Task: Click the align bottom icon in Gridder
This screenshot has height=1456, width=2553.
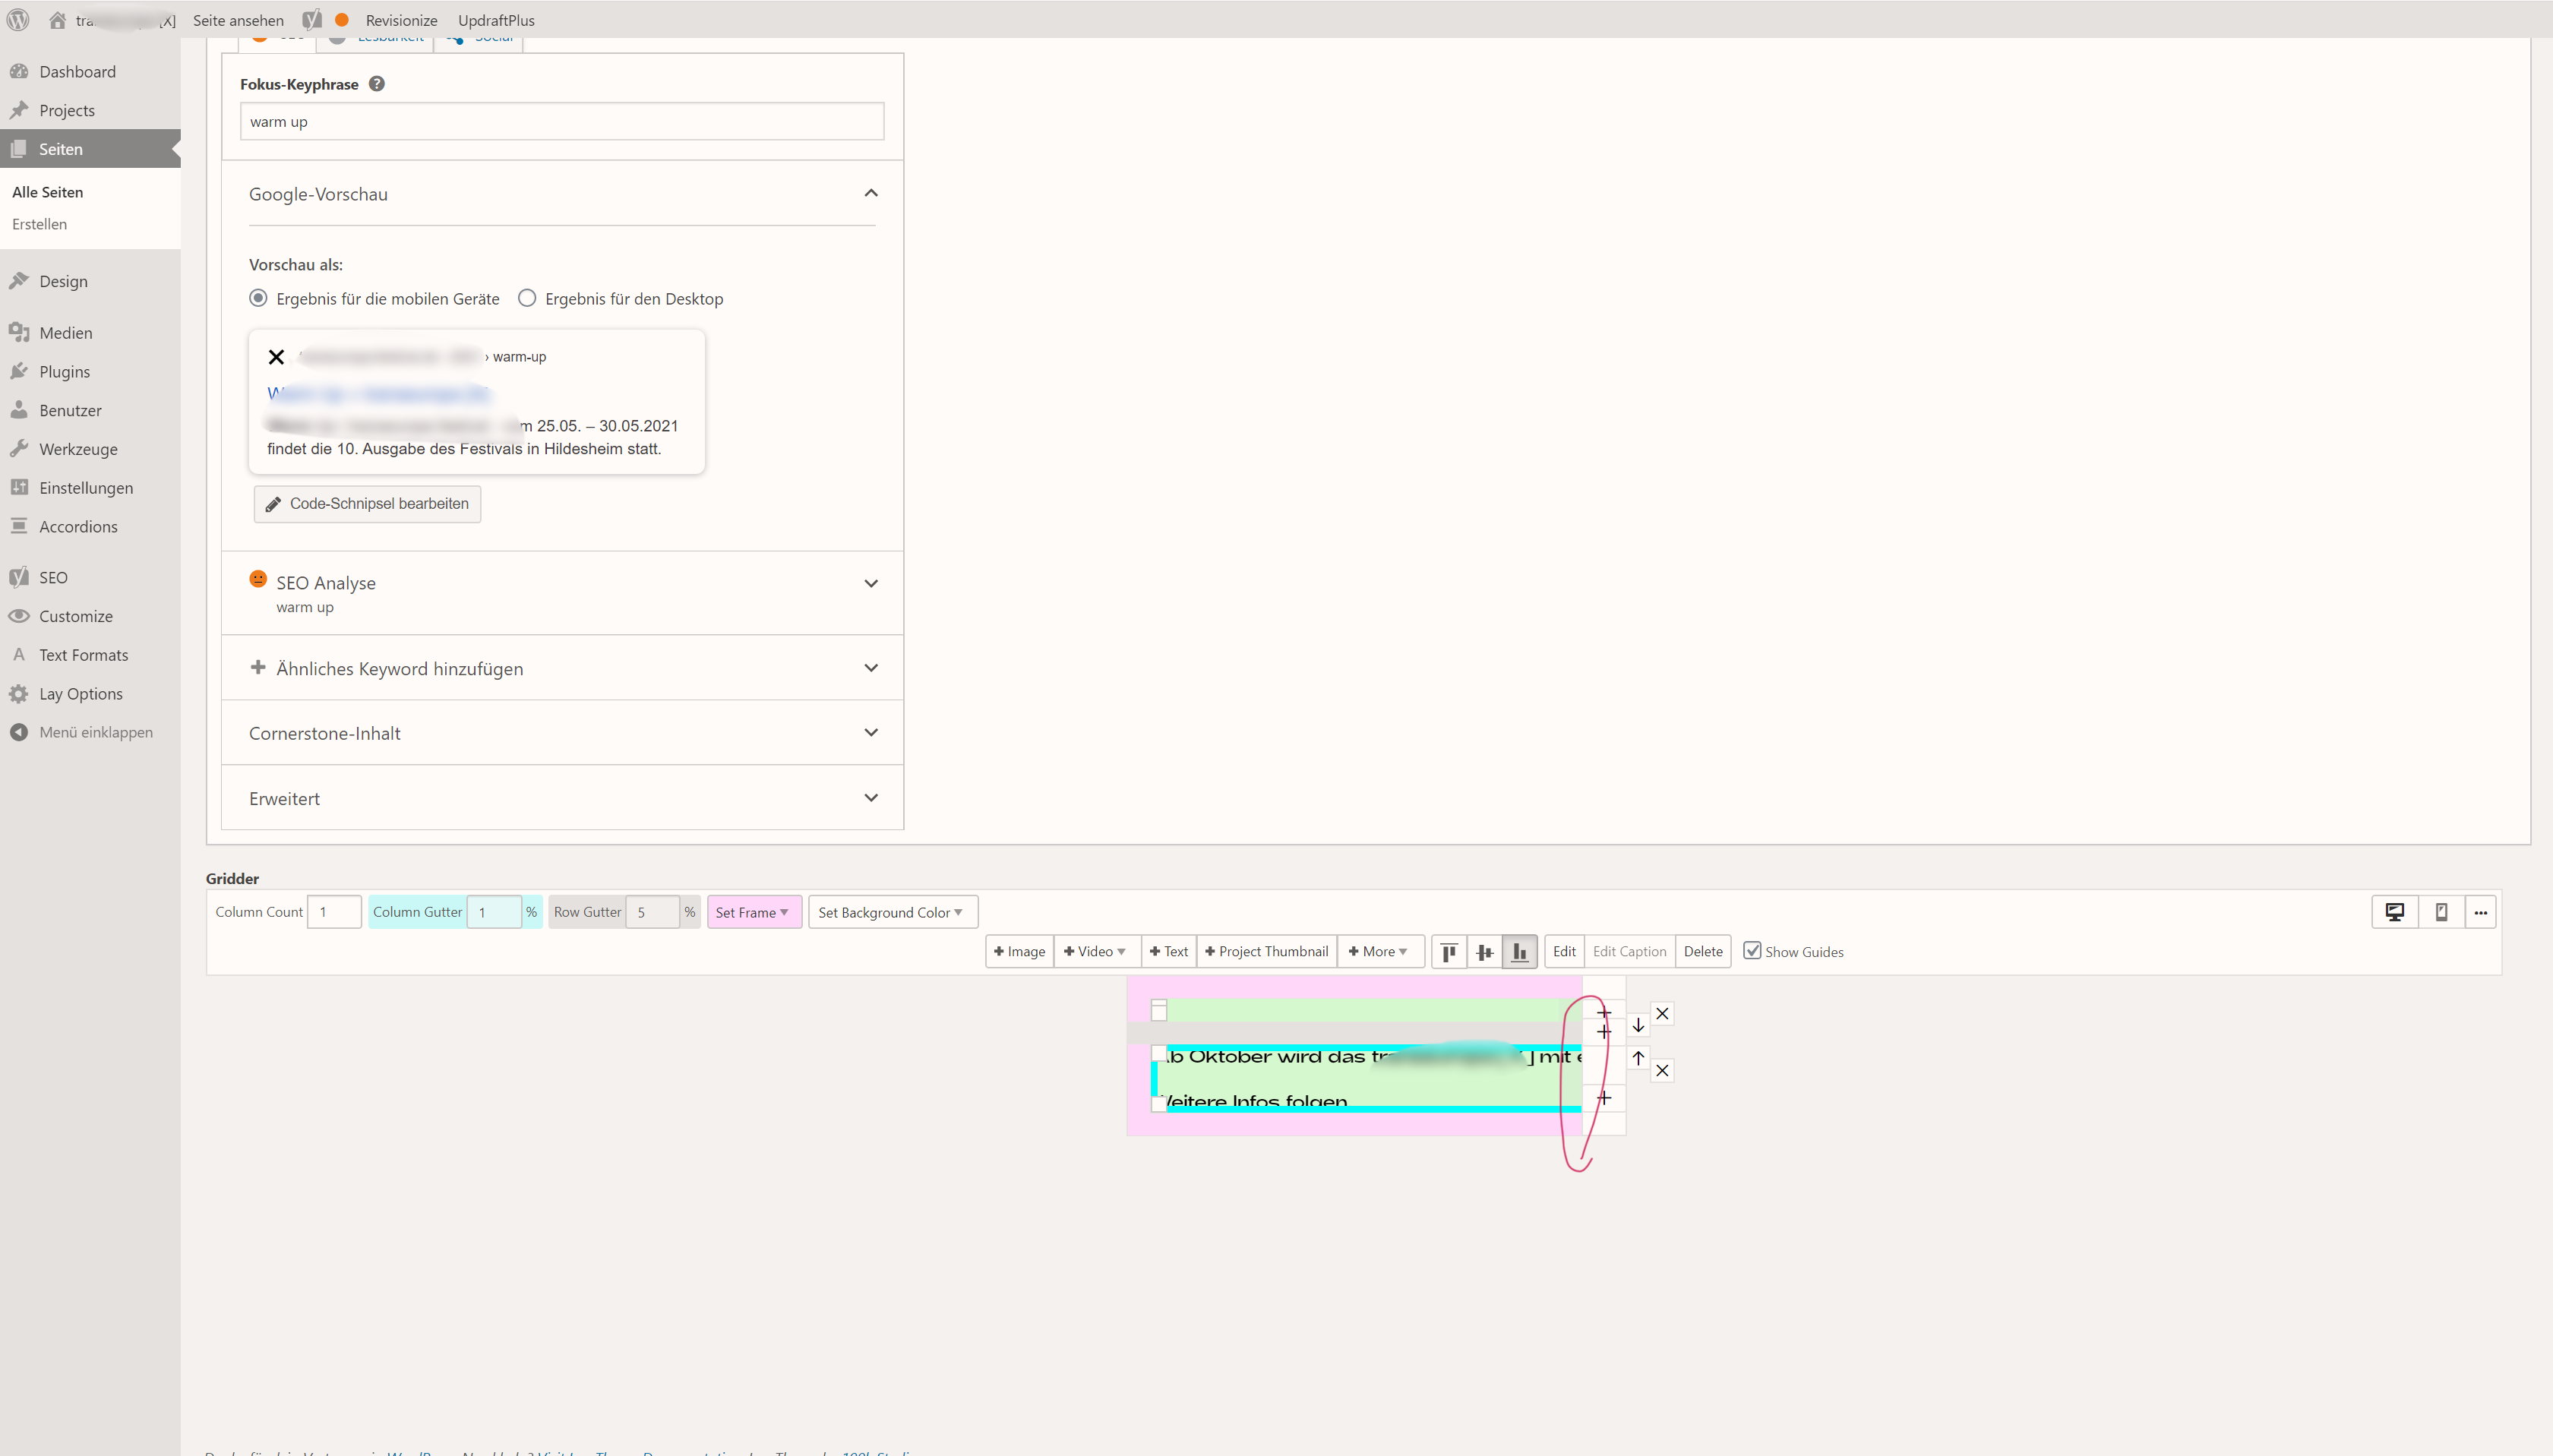Action: tap(1519, 952)
